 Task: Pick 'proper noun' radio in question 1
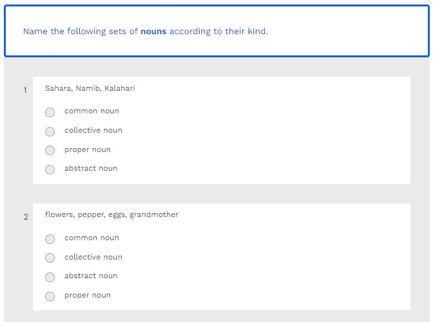tap(50, 151)
